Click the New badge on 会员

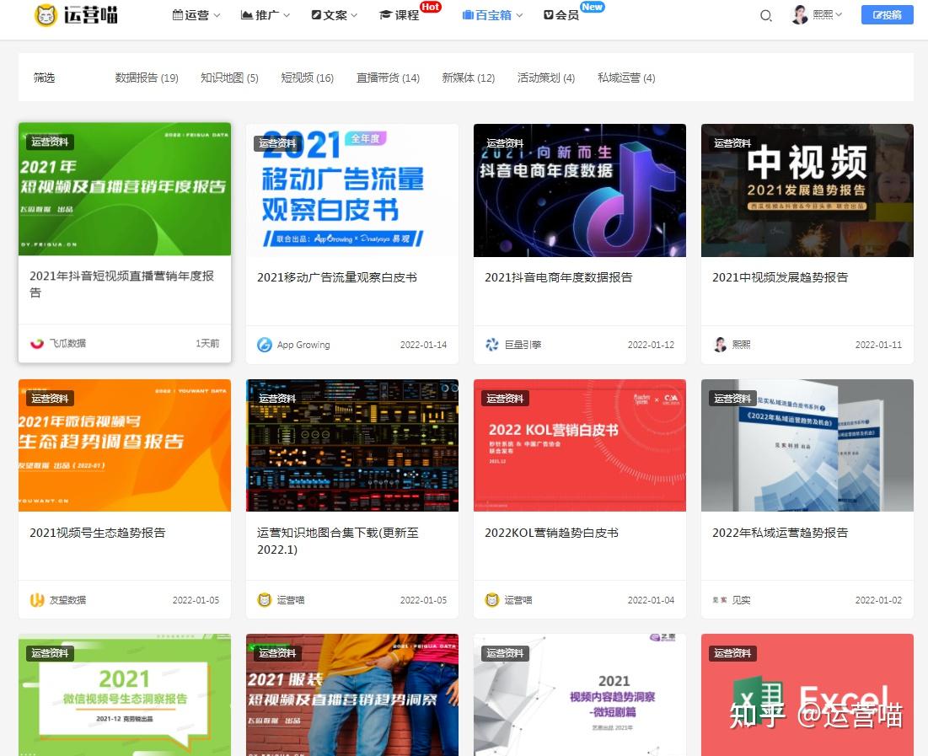pos(592,7)
